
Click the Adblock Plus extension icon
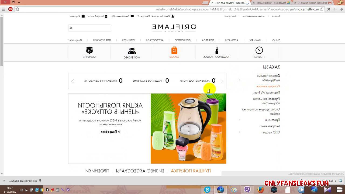11,9
